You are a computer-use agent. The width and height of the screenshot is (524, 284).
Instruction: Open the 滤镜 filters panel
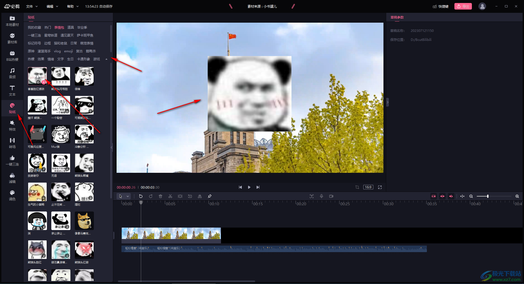pos(12,178)
